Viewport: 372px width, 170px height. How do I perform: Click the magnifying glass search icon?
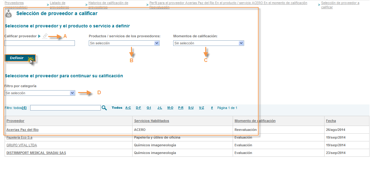(x=104, y=108)
